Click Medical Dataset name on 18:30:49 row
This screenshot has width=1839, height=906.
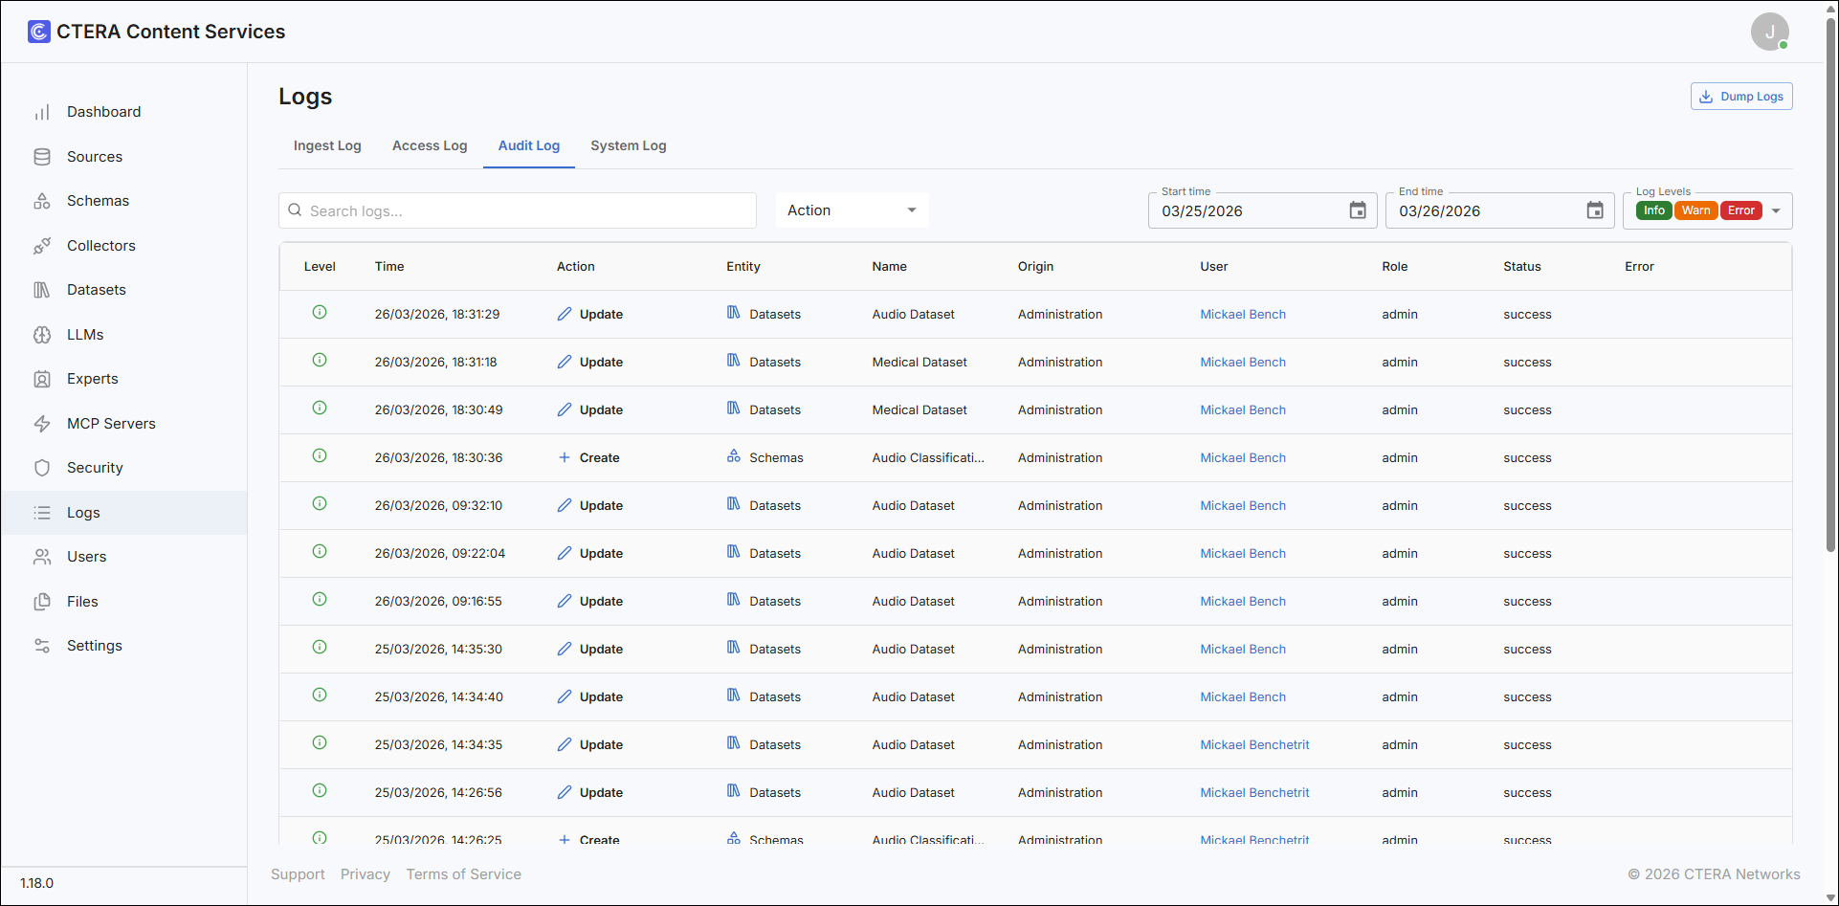[919, 410]
